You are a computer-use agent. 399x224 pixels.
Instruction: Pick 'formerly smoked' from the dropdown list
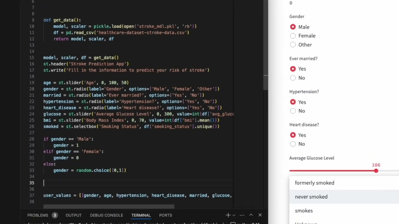(344, 183)
